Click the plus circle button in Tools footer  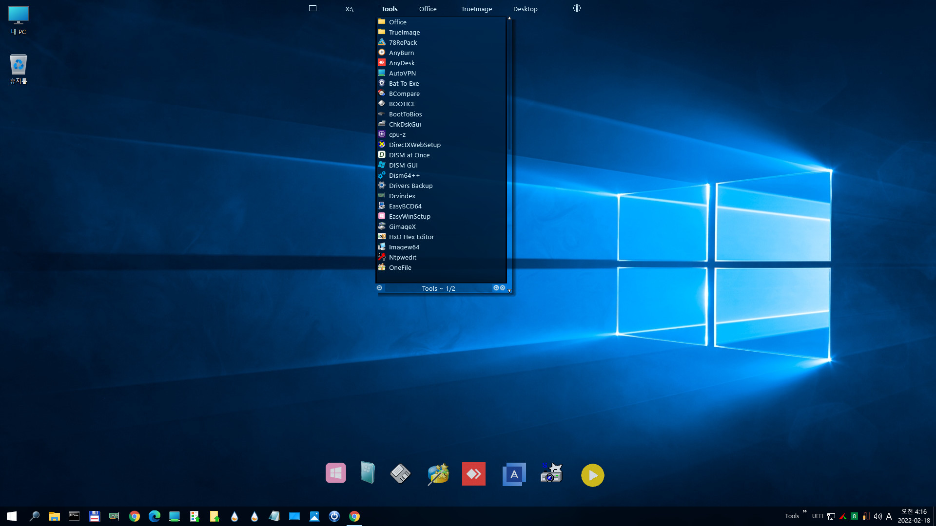496,288
